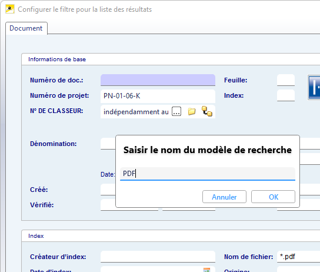This screenshot has height=272, width=320.
Task: Select the Feuille input box
Action: 286,80
